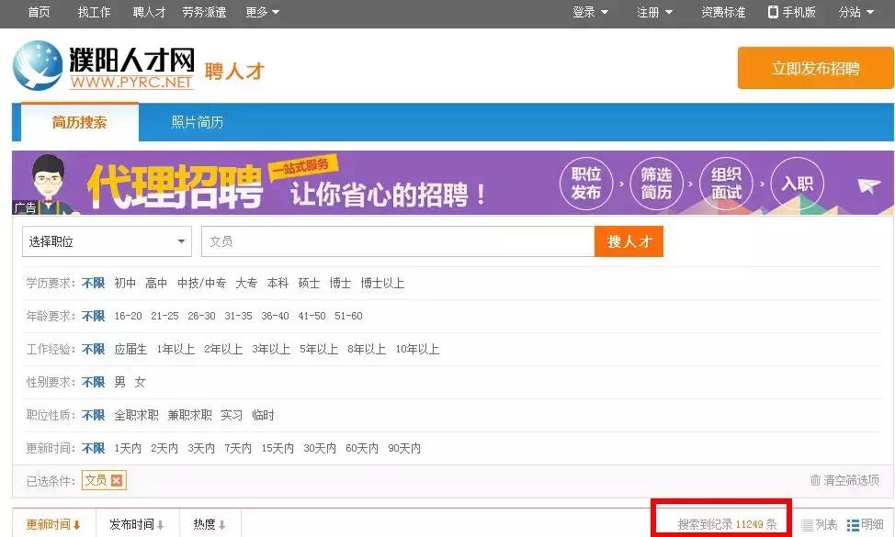Remove the 文员 filter tag
Screen dimensions: 895x537
(x=117, y=480)
